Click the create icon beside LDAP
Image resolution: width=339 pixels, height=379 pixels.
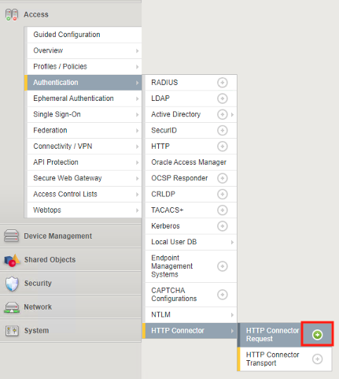(x=223, y=98)
